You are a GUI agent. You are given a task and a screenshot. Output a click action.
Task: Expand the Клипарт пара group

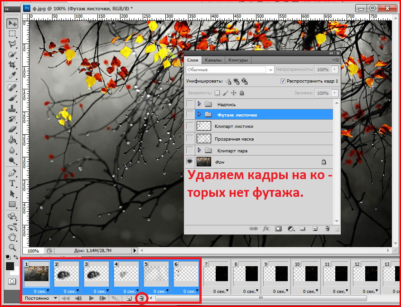[x=199, y=150]
